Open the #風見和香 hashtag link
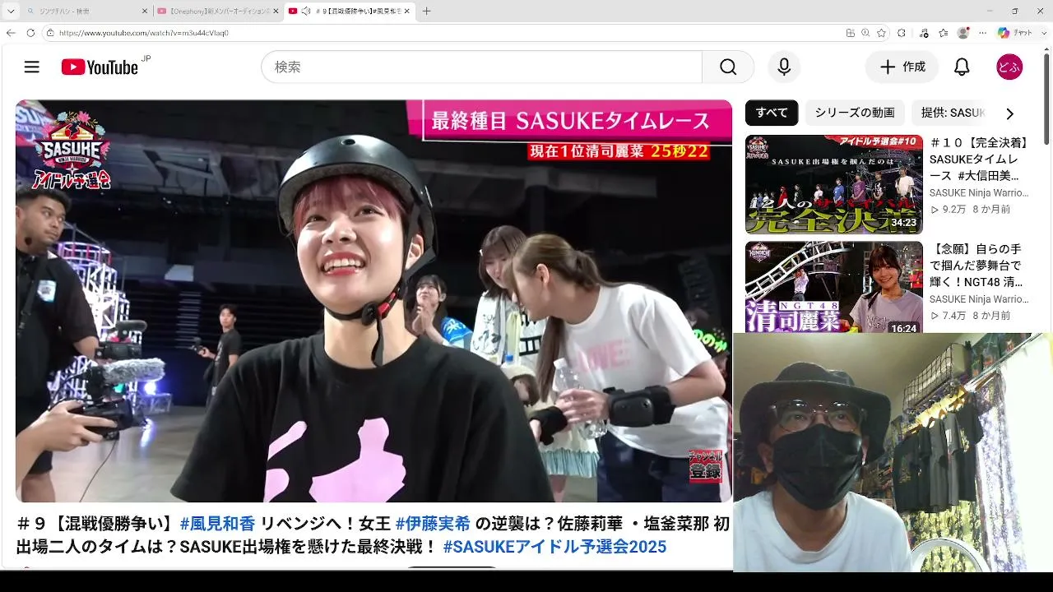Screen dimensions: 1053x592 [x=217, y=524]
